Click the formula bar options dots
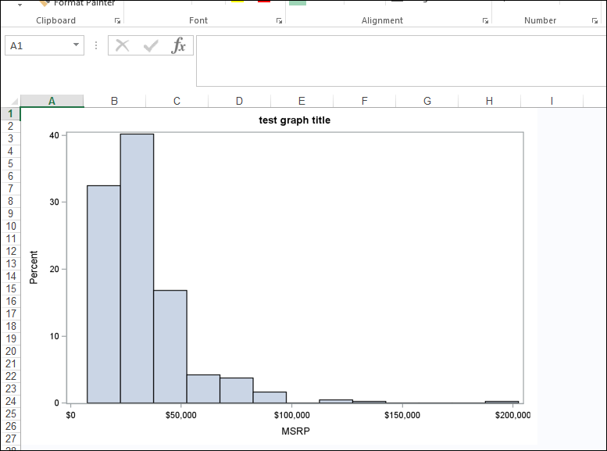Viewport: 607px width, 451px height. click(96, 45)
